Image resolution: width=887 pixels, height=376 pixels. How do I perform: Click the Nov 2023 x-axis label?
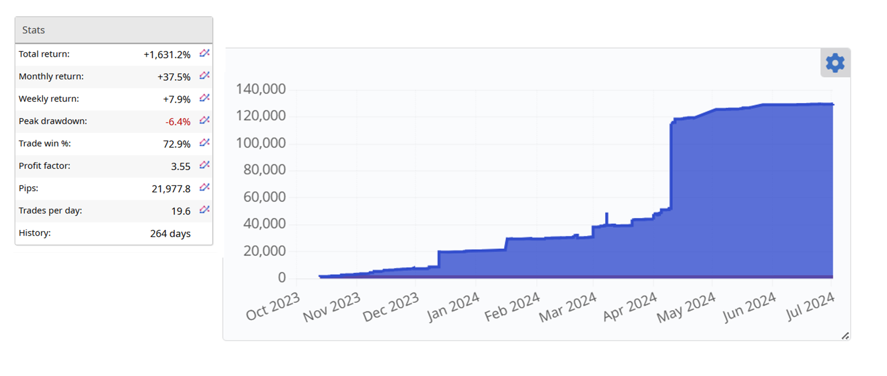click(332, 307)
